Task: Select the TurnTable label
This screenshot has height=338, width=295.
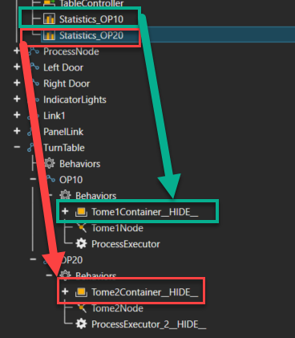Action: point(64,148)
